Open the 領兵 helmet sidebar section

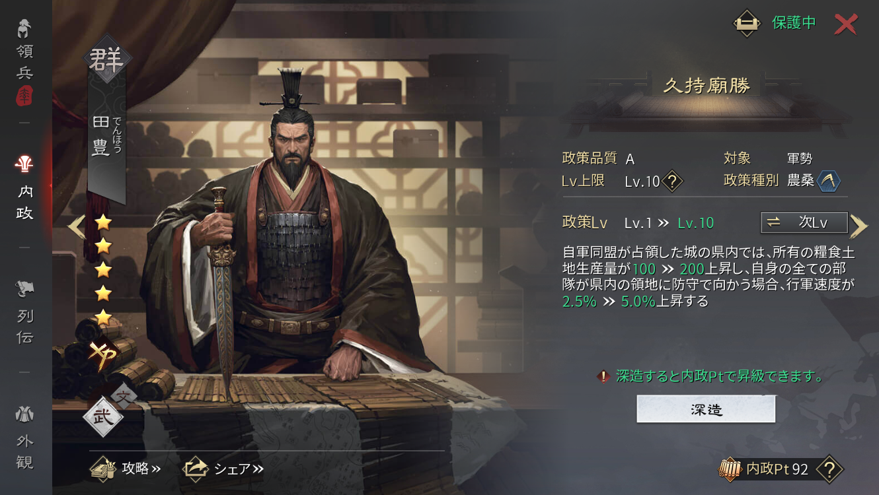(24, 63)
